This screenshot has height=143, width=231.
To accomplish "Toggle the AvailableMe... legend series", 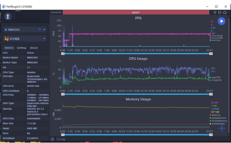I will pos(218,124).
